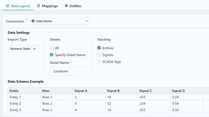This screenshot has width=209, height=117.
Task: Click the Data Layout table icon
Action: [x=8, y=6]
